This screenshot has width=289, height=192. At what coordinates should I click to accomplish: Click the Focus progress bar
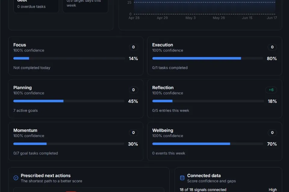pos(69,58)
